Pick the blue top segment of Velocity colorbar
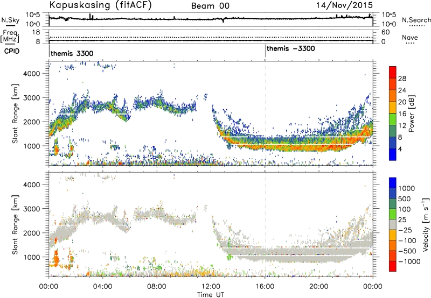This screenshot has height=298, width=431. click(x=393, y=183)
